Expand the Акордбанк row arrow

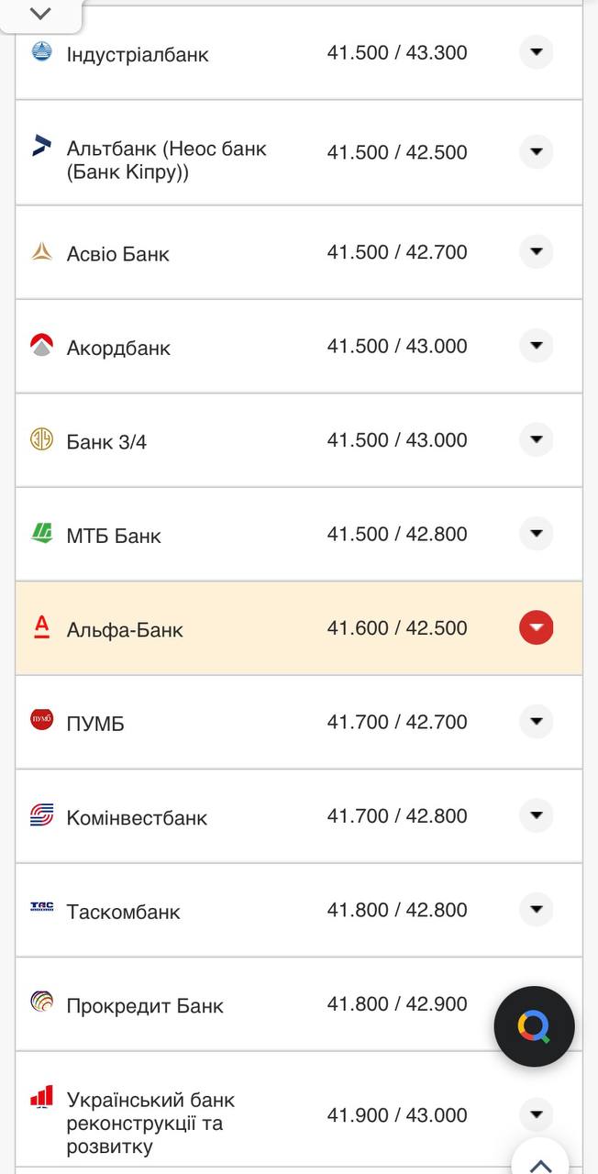536,346
